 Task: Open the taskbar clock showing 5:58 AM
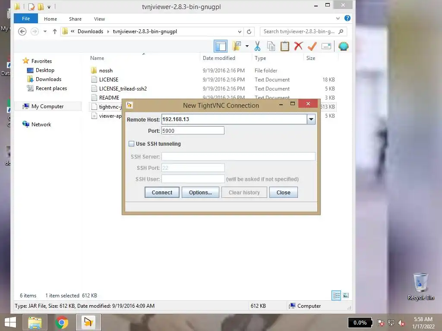click(423, 323)
